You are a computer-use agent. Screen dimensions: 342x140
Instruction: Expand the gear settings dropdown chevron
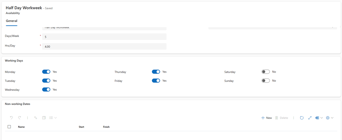(332, 118)
